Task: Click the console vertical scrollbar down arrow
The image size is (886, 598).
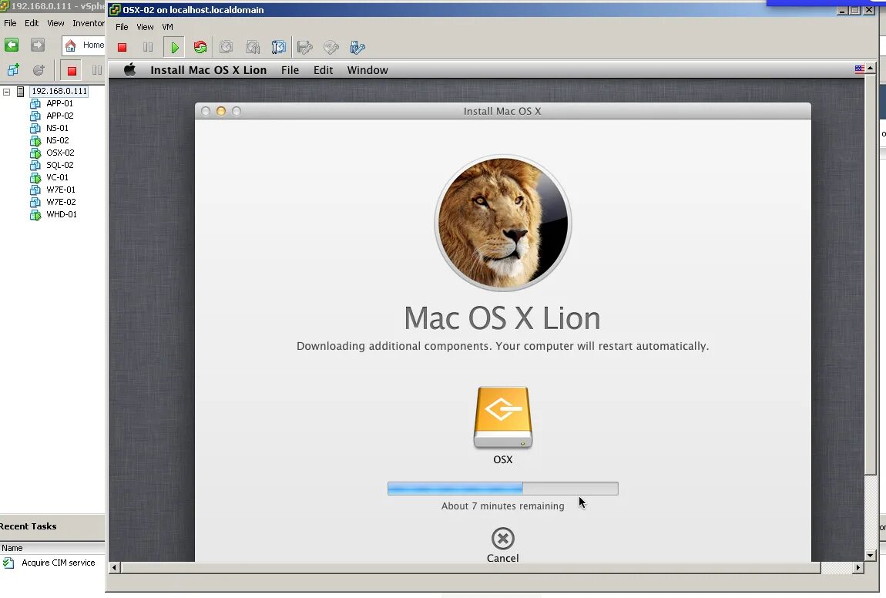Action: pos(870,556)
